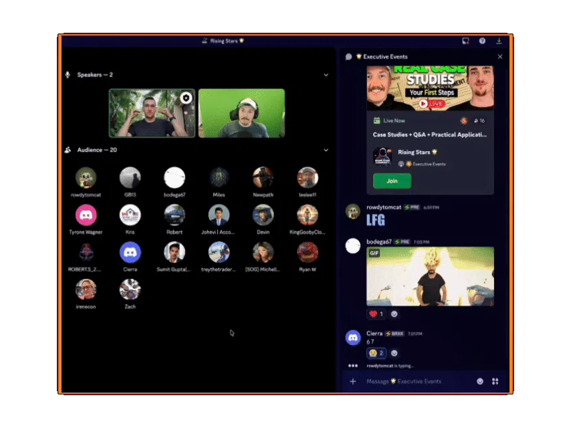This screenshot has height=428, width=571.
Task: Open the apps grid icon in message bar
Action: click(495, 381)
